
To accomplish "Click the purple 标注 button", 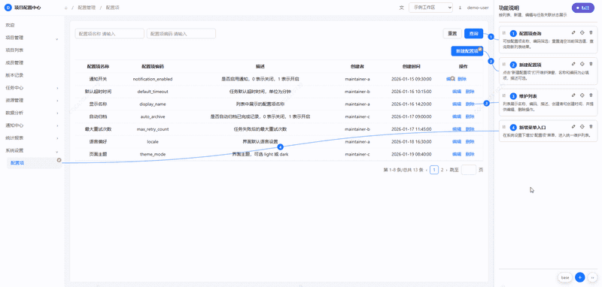I will (x=582, y=8).
